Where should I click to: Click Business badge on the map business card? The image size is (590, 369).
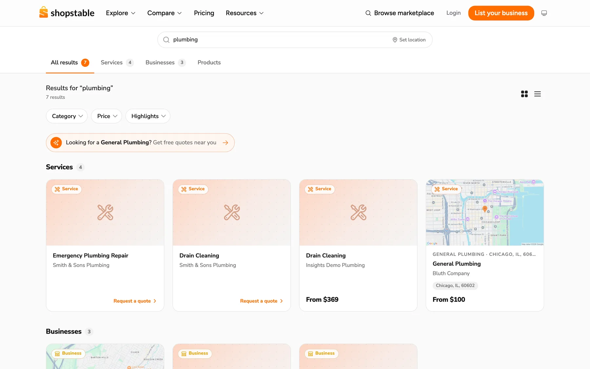coord(68,354)
